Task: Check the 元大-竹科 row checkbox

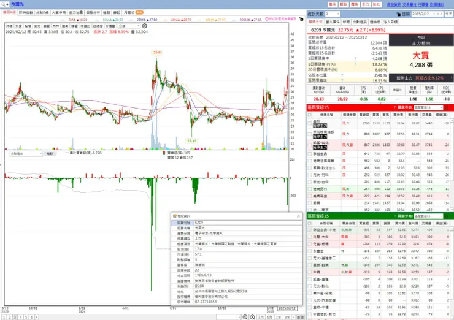Action: point(310,175)
